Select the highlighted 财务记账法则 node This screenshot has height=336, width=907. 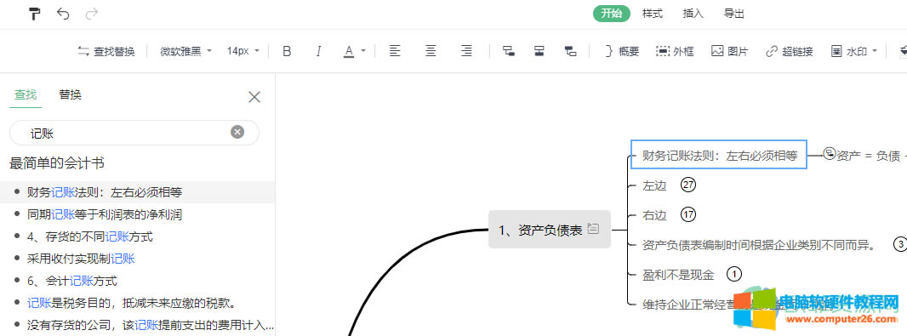pos(719,155)
